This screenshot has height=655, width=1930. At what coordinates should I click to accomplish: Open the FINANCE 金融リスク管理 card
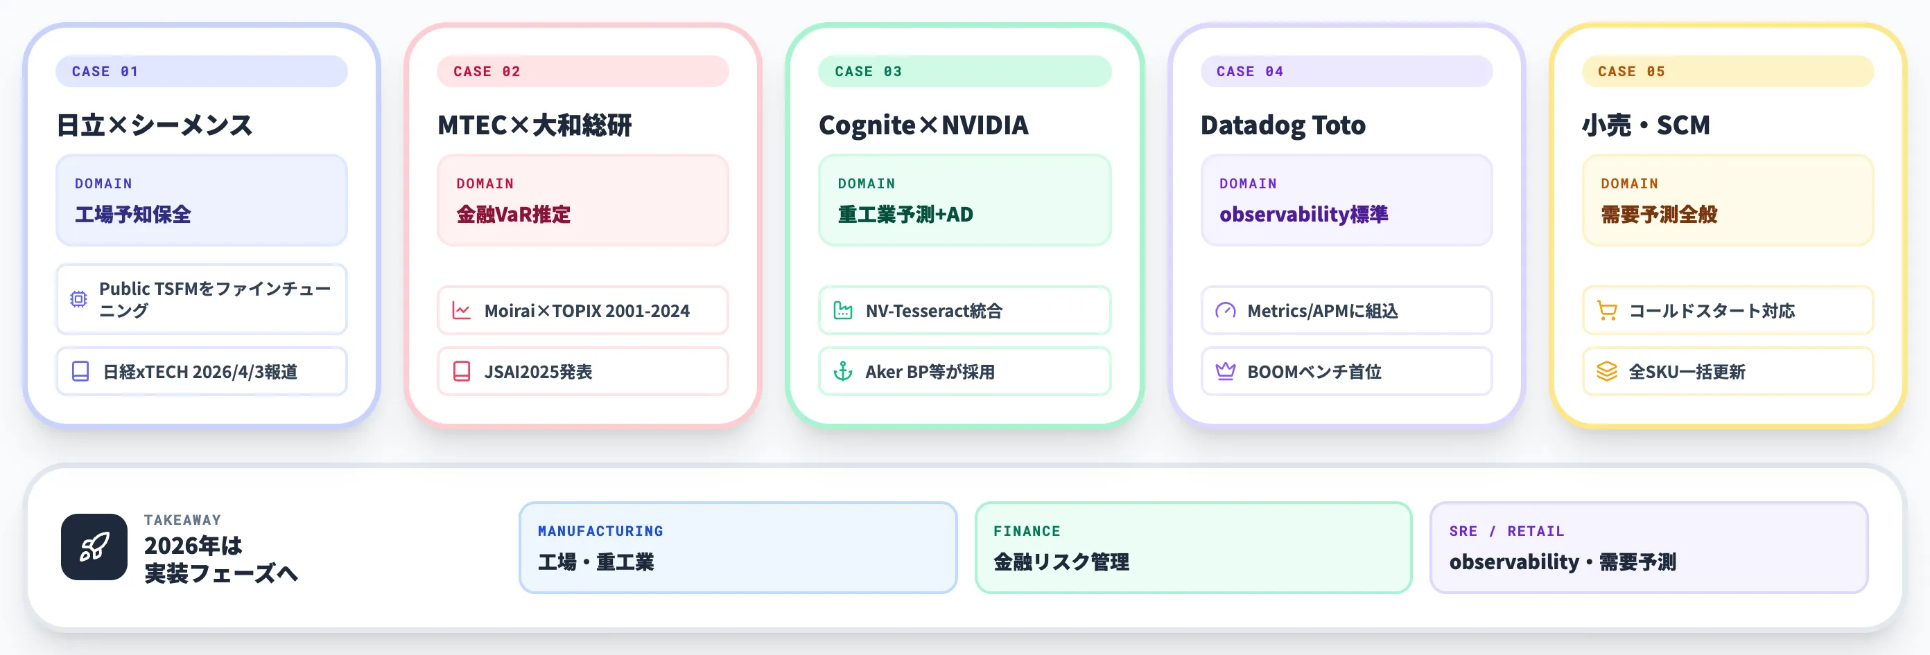pos(1194,547)
